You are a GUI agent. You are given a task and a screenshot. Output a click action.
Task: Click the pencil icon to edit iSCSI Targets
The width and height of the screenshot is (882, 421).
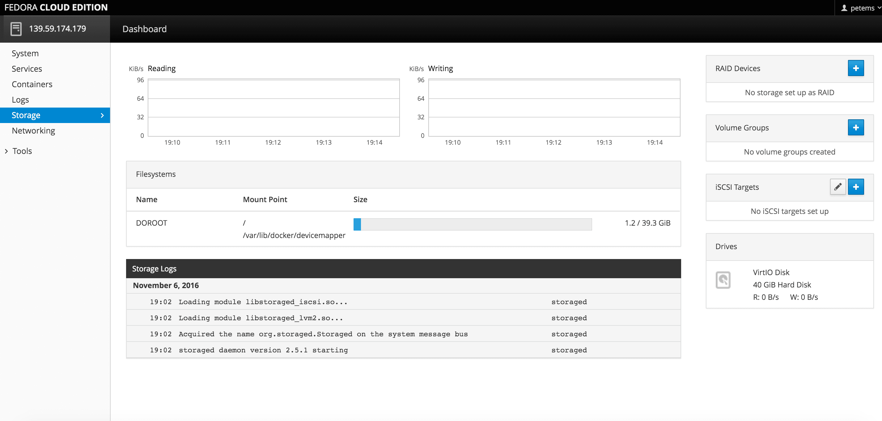[x=838, y=187]
